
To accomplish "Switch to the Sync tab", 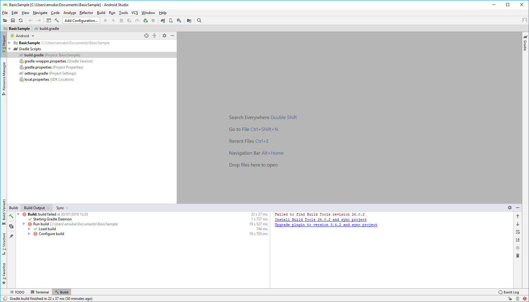I will pyautogui.click(x=60, y=208).
